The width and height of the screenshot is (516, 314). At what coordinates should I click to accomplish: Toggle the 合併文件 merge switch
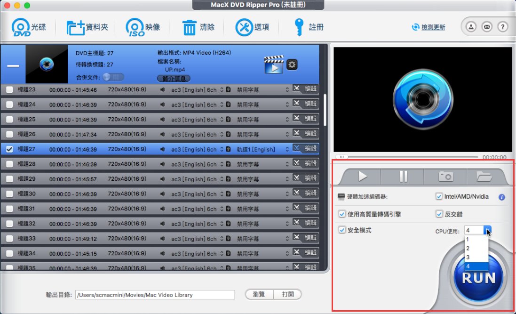point(113,77)
